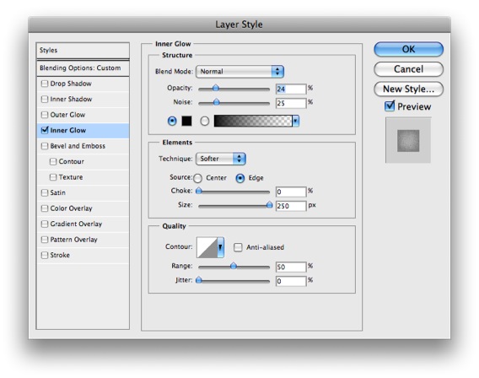Click the Noise value field showing 25
The height and width of the screenshot is (378, 479).
[291, 103]
